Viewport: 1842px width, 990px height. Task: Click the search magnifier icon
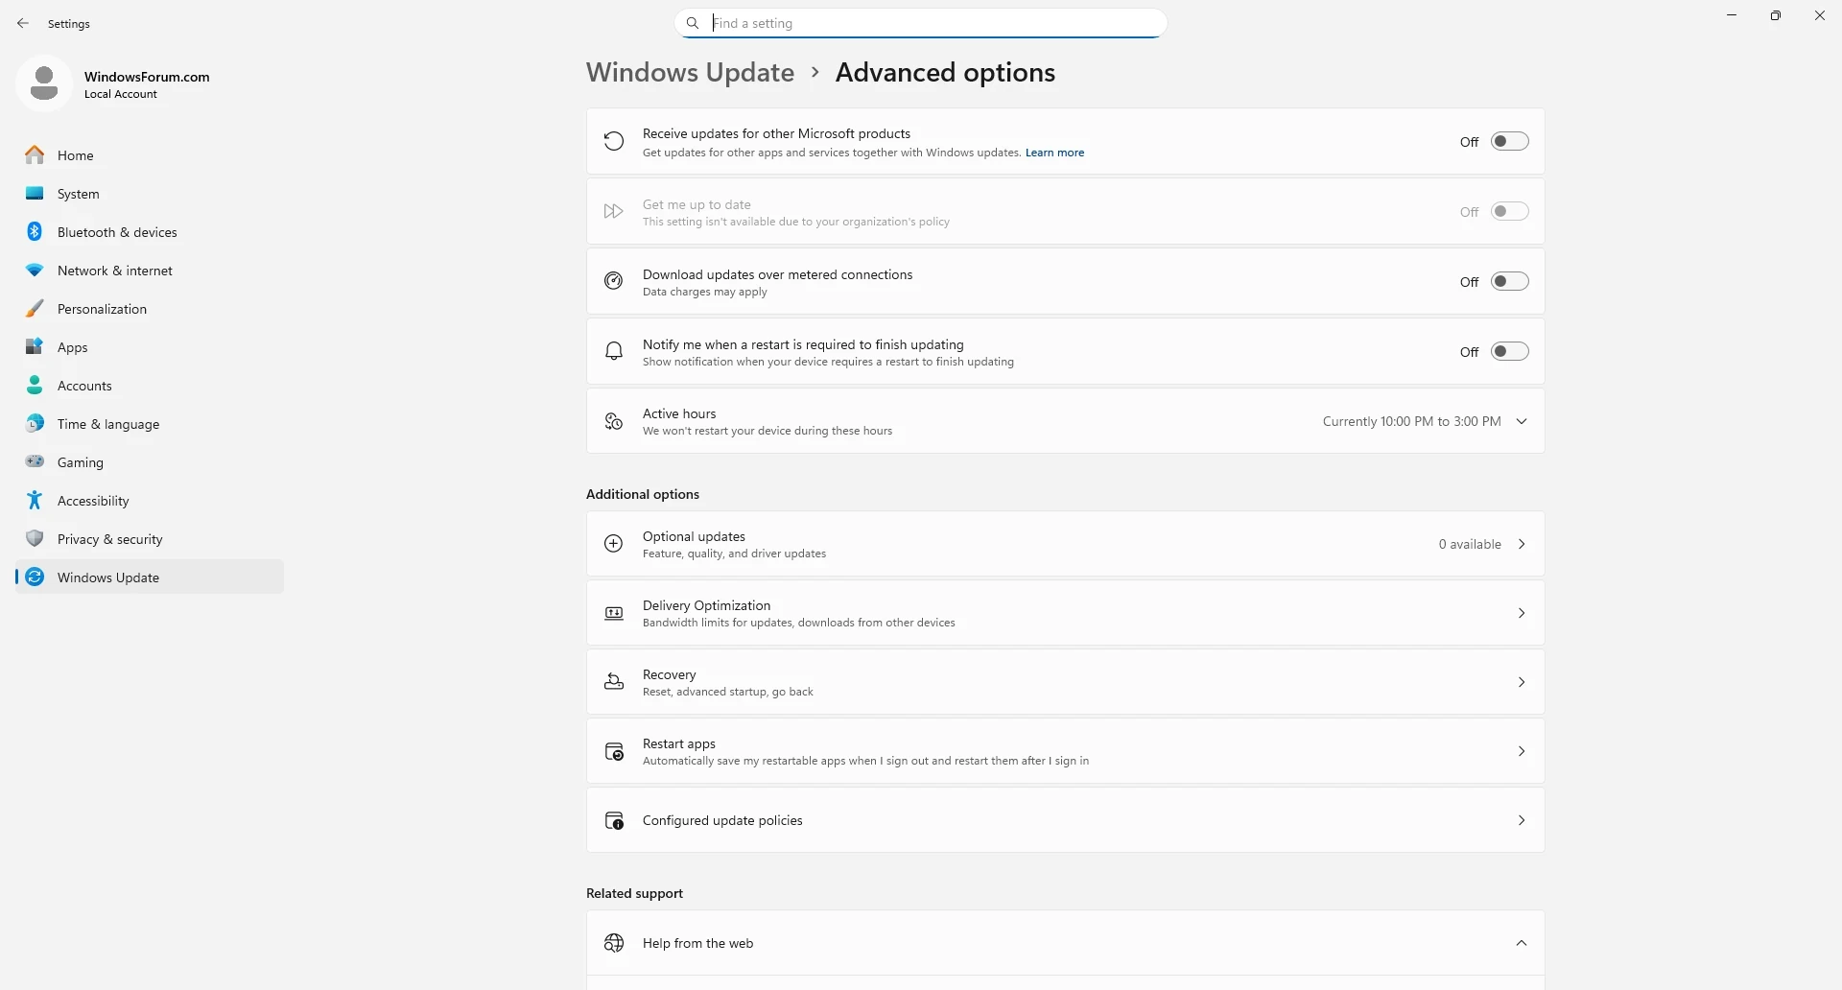pos(693,23)
